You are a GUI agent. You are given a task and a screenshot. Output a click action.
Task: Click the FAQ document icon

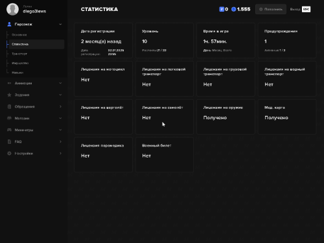coord(9,142)
